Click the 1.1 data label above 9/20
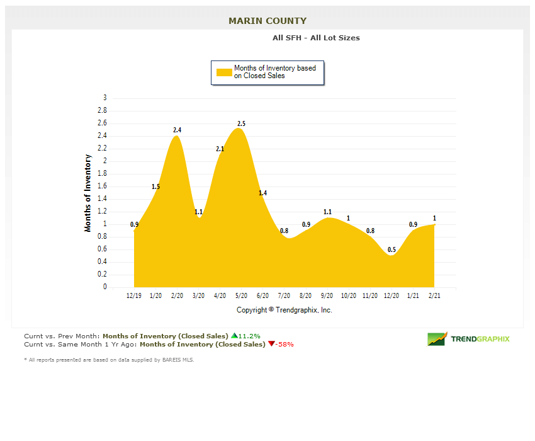 click(x=327, y=212)
